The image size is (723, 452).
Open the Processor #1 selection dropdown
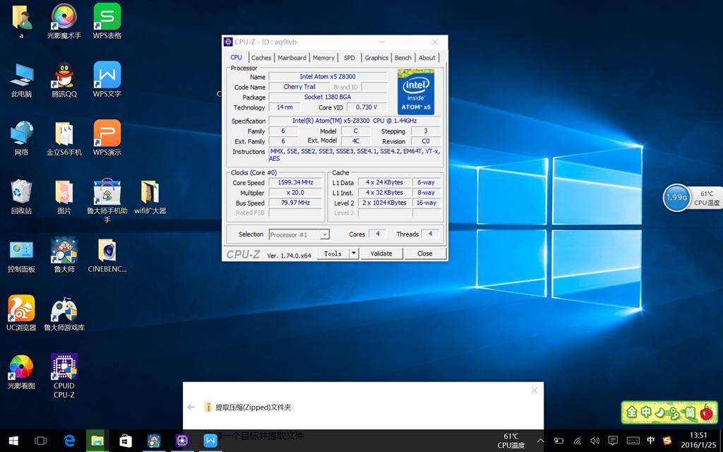[299, 234]
